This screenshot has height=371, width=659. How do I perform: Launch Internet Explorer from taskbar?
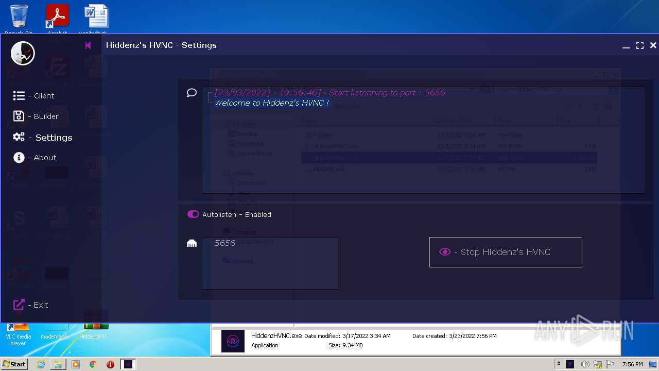pyautogui.click(x=41, y=364)
